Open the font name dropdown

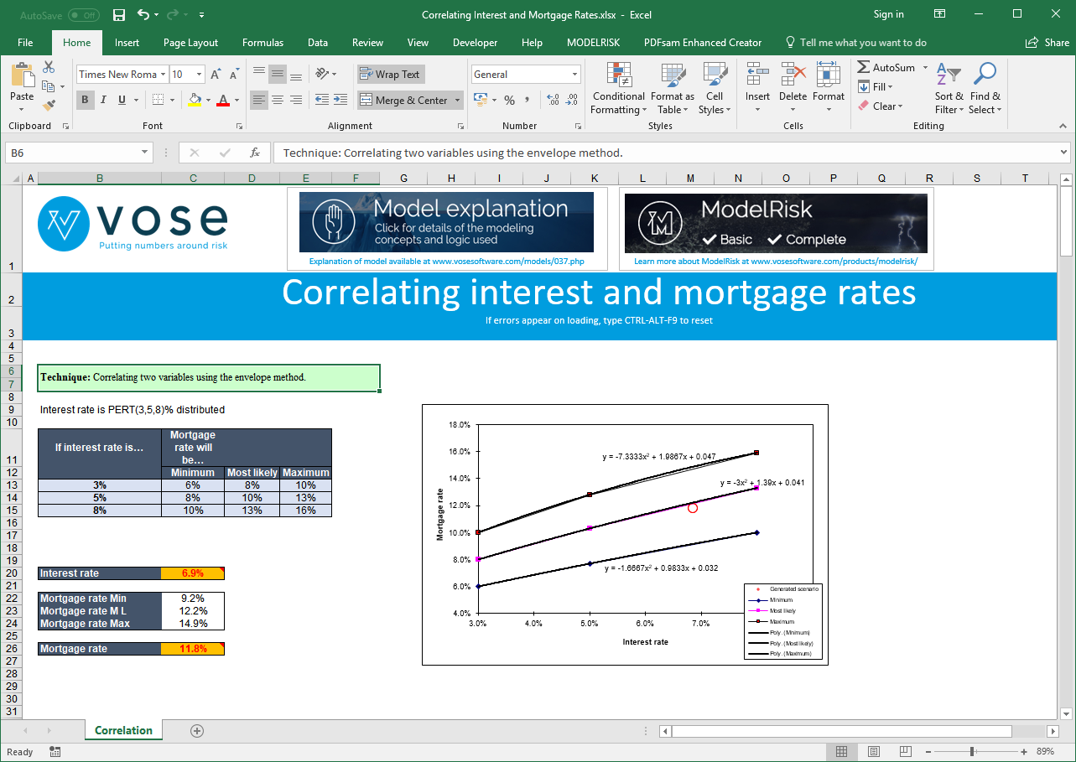[164, 74]
